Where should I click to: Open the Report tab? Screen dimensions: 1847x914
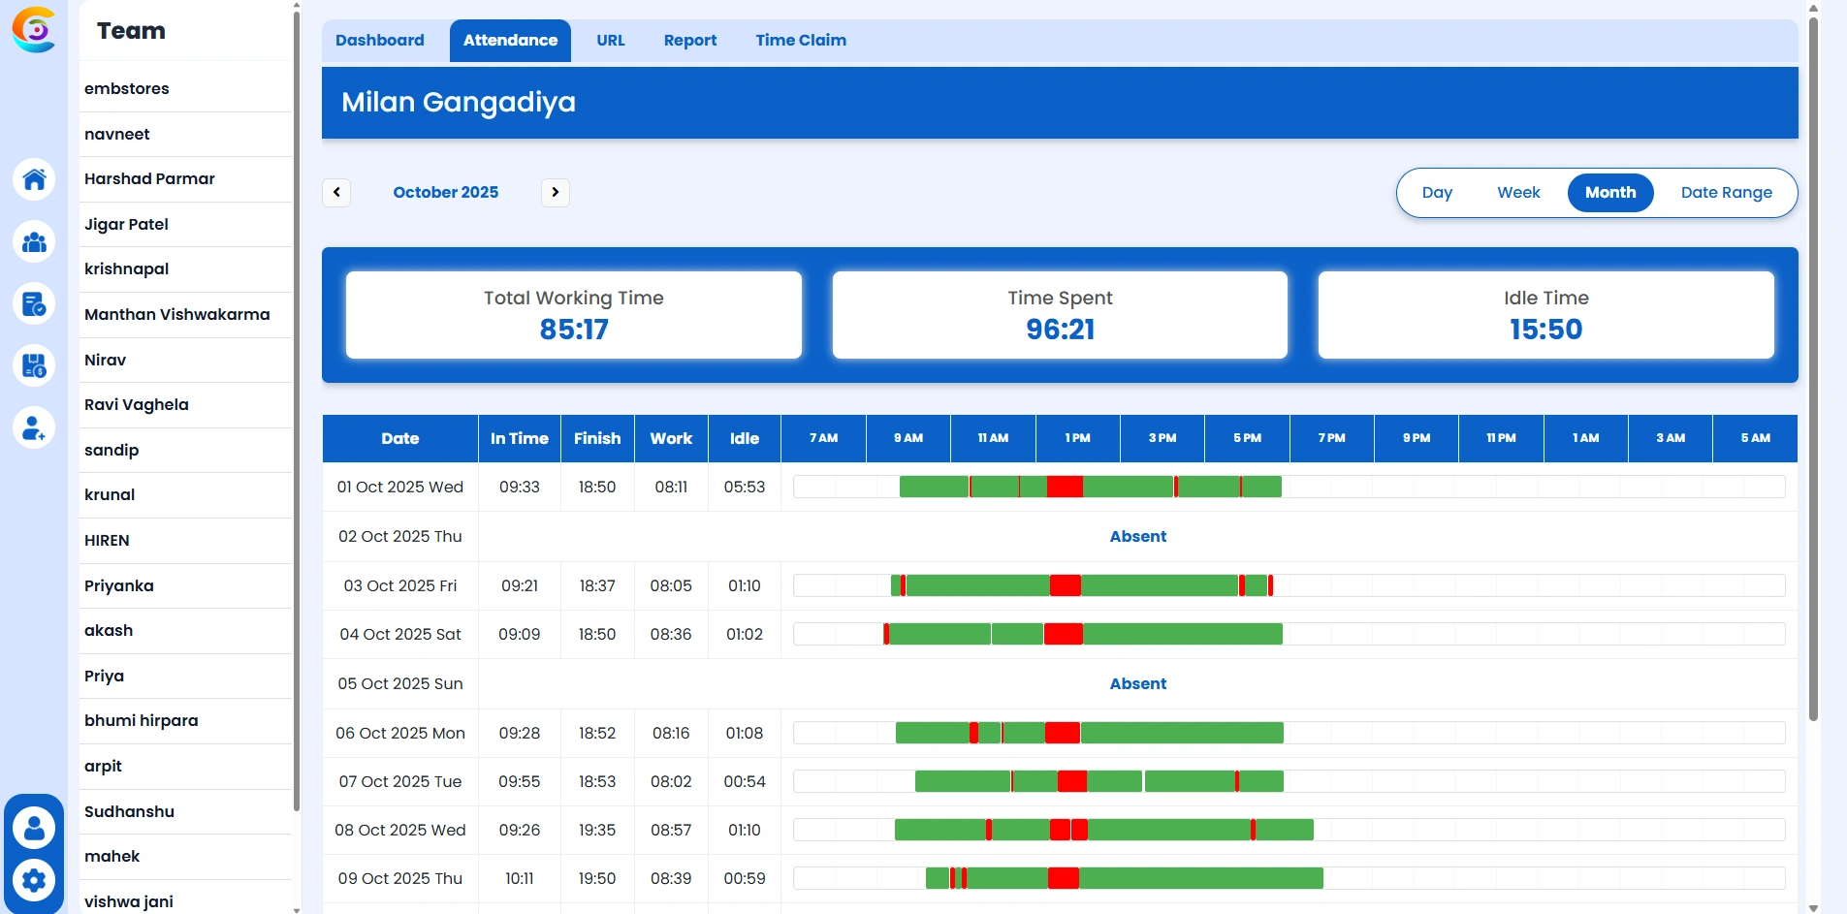(x=690, y=41)
